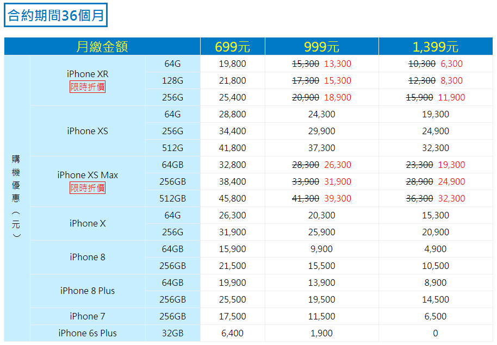This screenshot has width=497, height=345.
Task: Click the struck-through 10,300 original price
Action: tap(422, 64)
